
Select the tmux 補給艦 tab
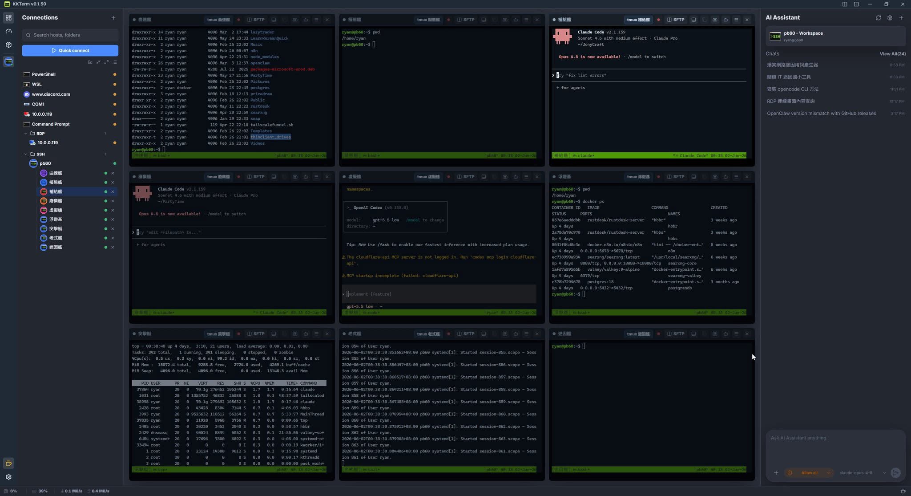[638, 20]
